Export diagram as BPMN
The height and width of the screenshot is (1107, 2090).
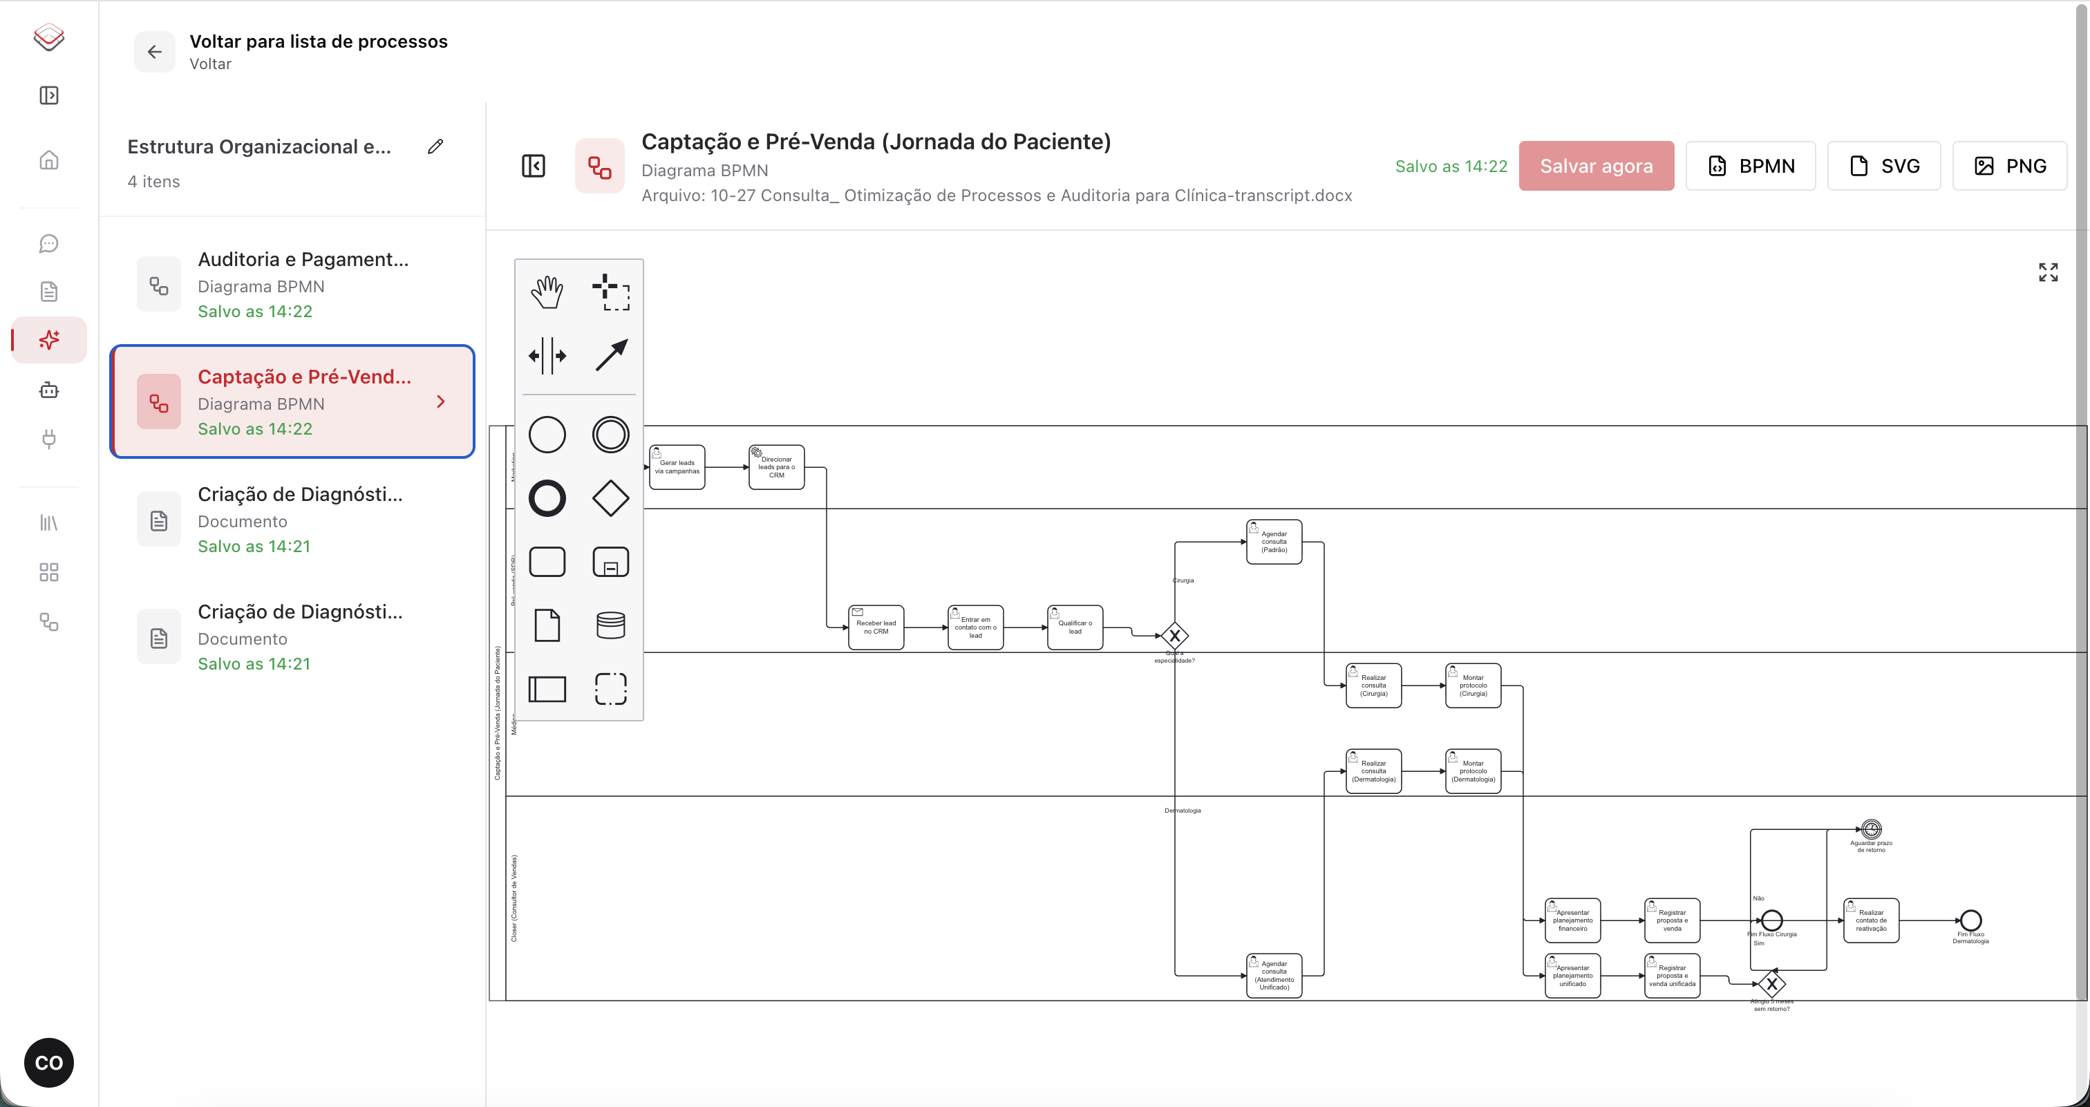[1750, 165]
